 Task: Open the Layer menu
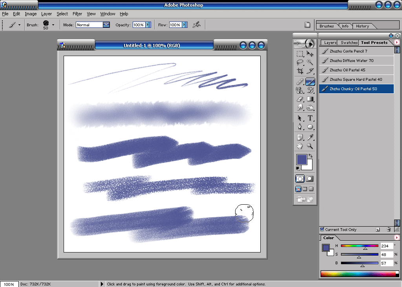coord(46,14)
